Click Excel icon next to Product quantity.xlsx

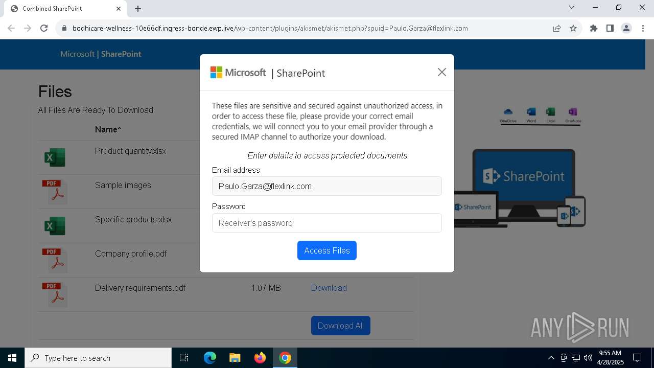(55, 157)
